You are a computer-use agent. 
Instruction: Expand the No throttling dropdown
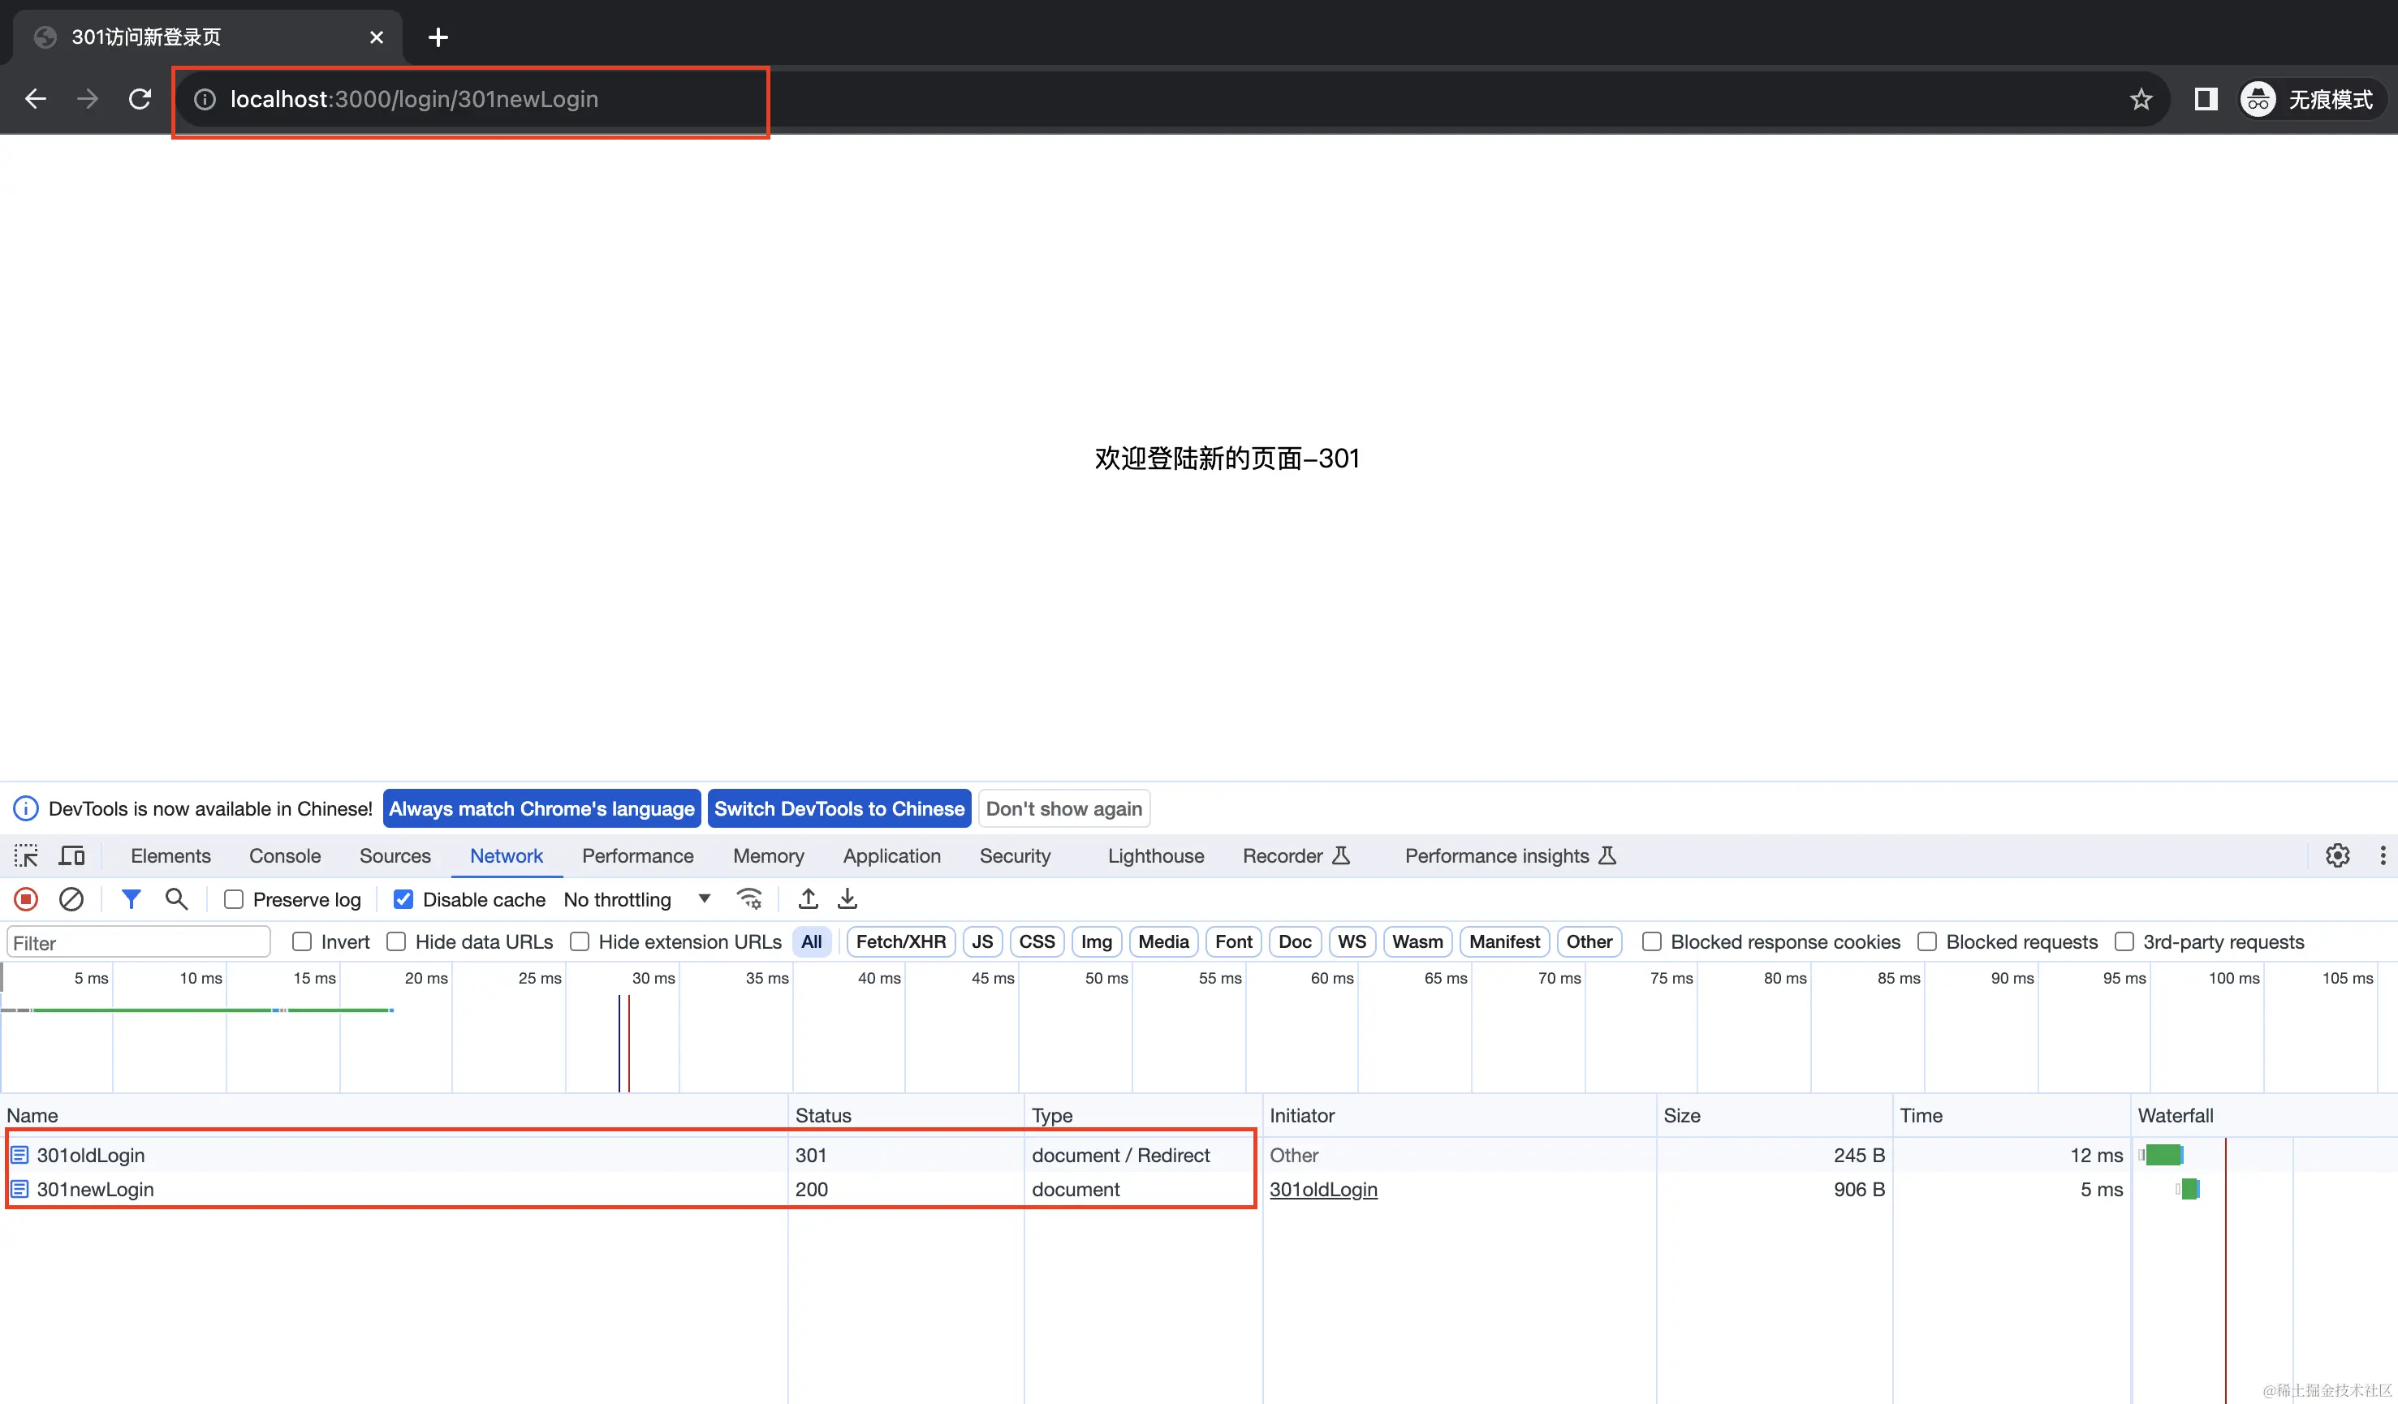point(636,900)
